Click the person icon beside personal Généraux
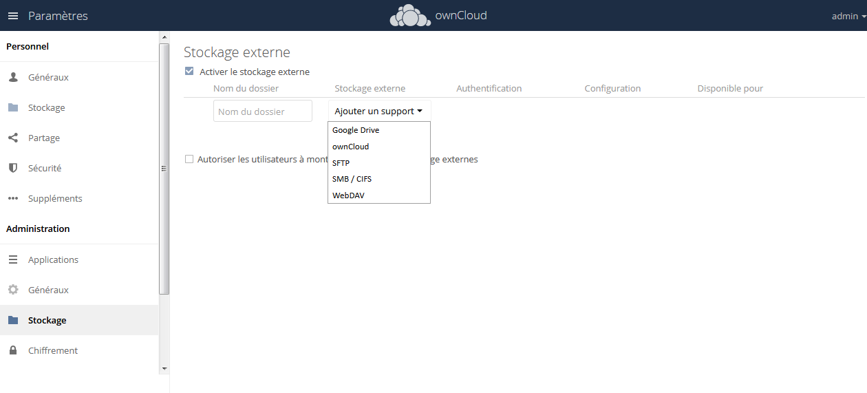The image size is (867, 393). click(13, 78)
